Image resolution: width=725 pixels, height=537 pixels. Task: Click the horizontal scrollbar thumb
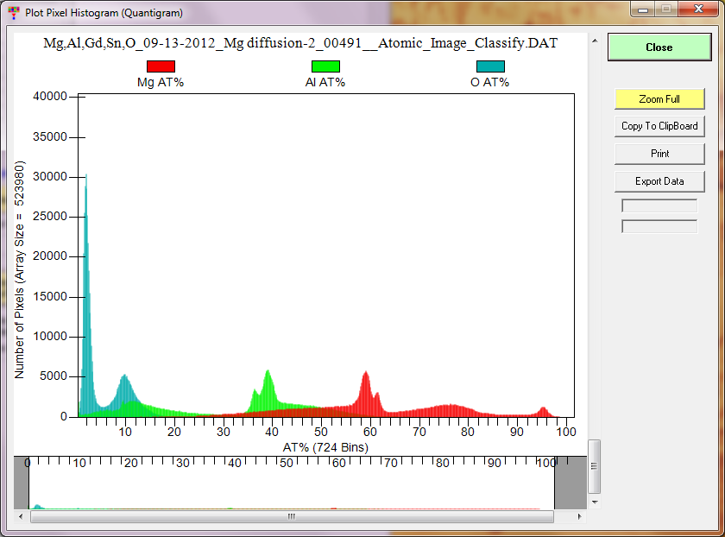291,516
